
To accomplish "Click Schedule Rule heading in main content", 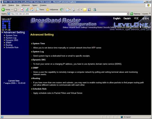I will tap(40, 89).
